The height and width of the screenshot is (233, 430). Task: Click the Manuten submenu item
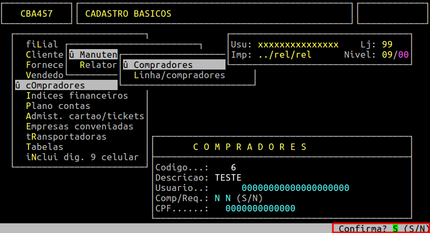(93, 54)
